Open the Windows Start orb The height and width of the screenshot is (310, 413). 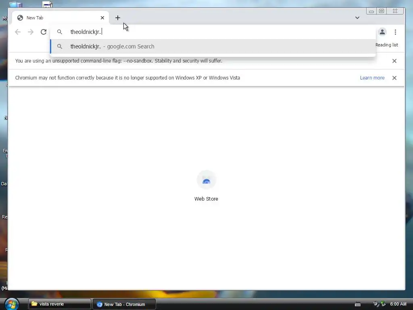point(12,304)
